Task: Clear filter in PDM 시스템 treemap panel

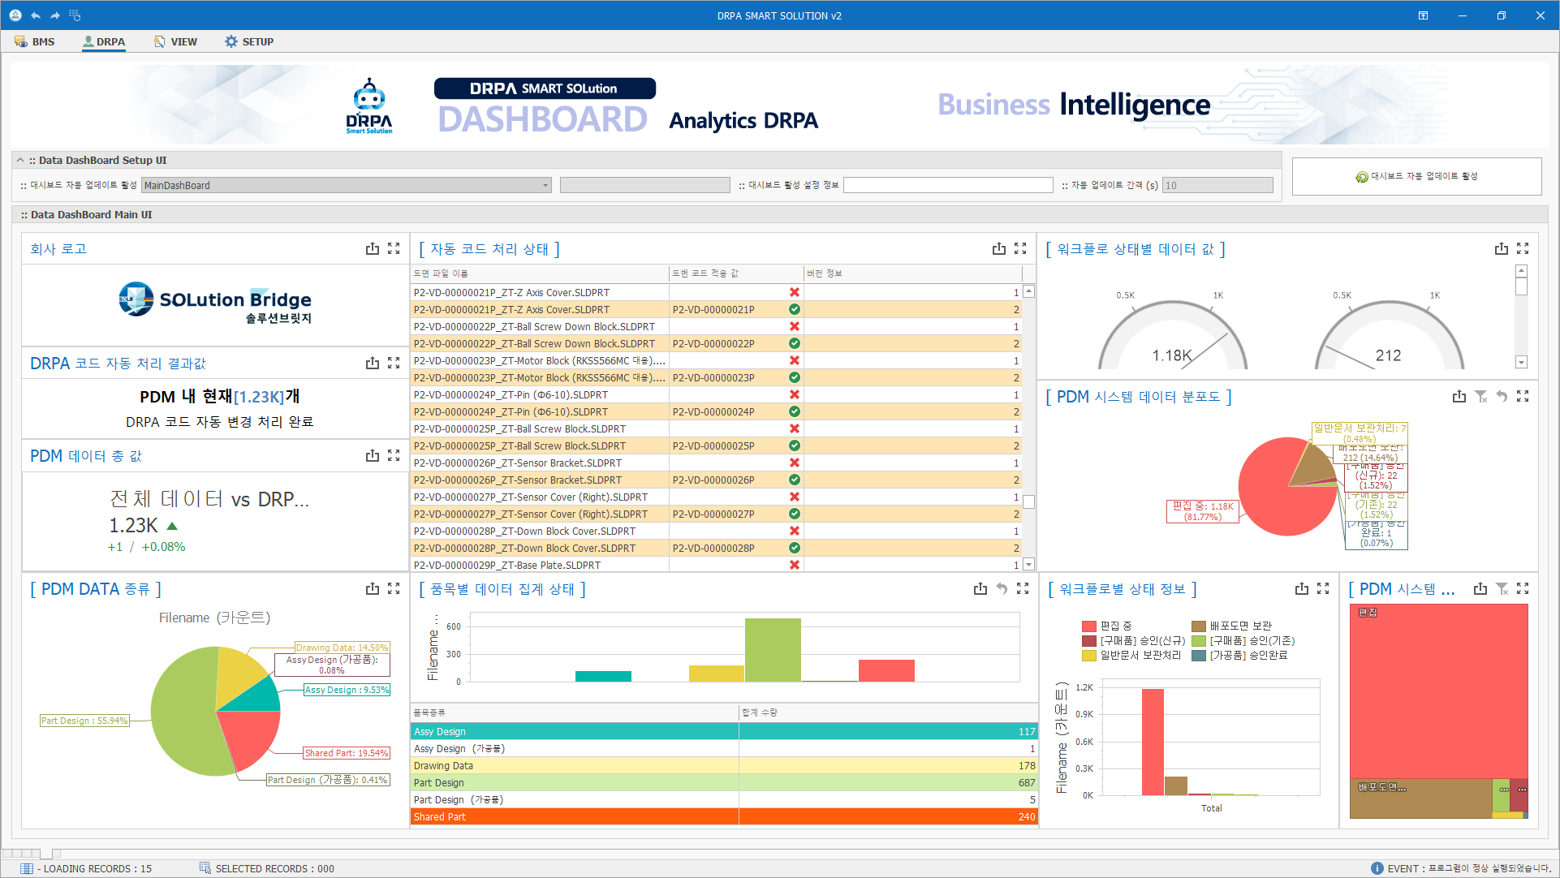Action: [x=1502, y=589]
